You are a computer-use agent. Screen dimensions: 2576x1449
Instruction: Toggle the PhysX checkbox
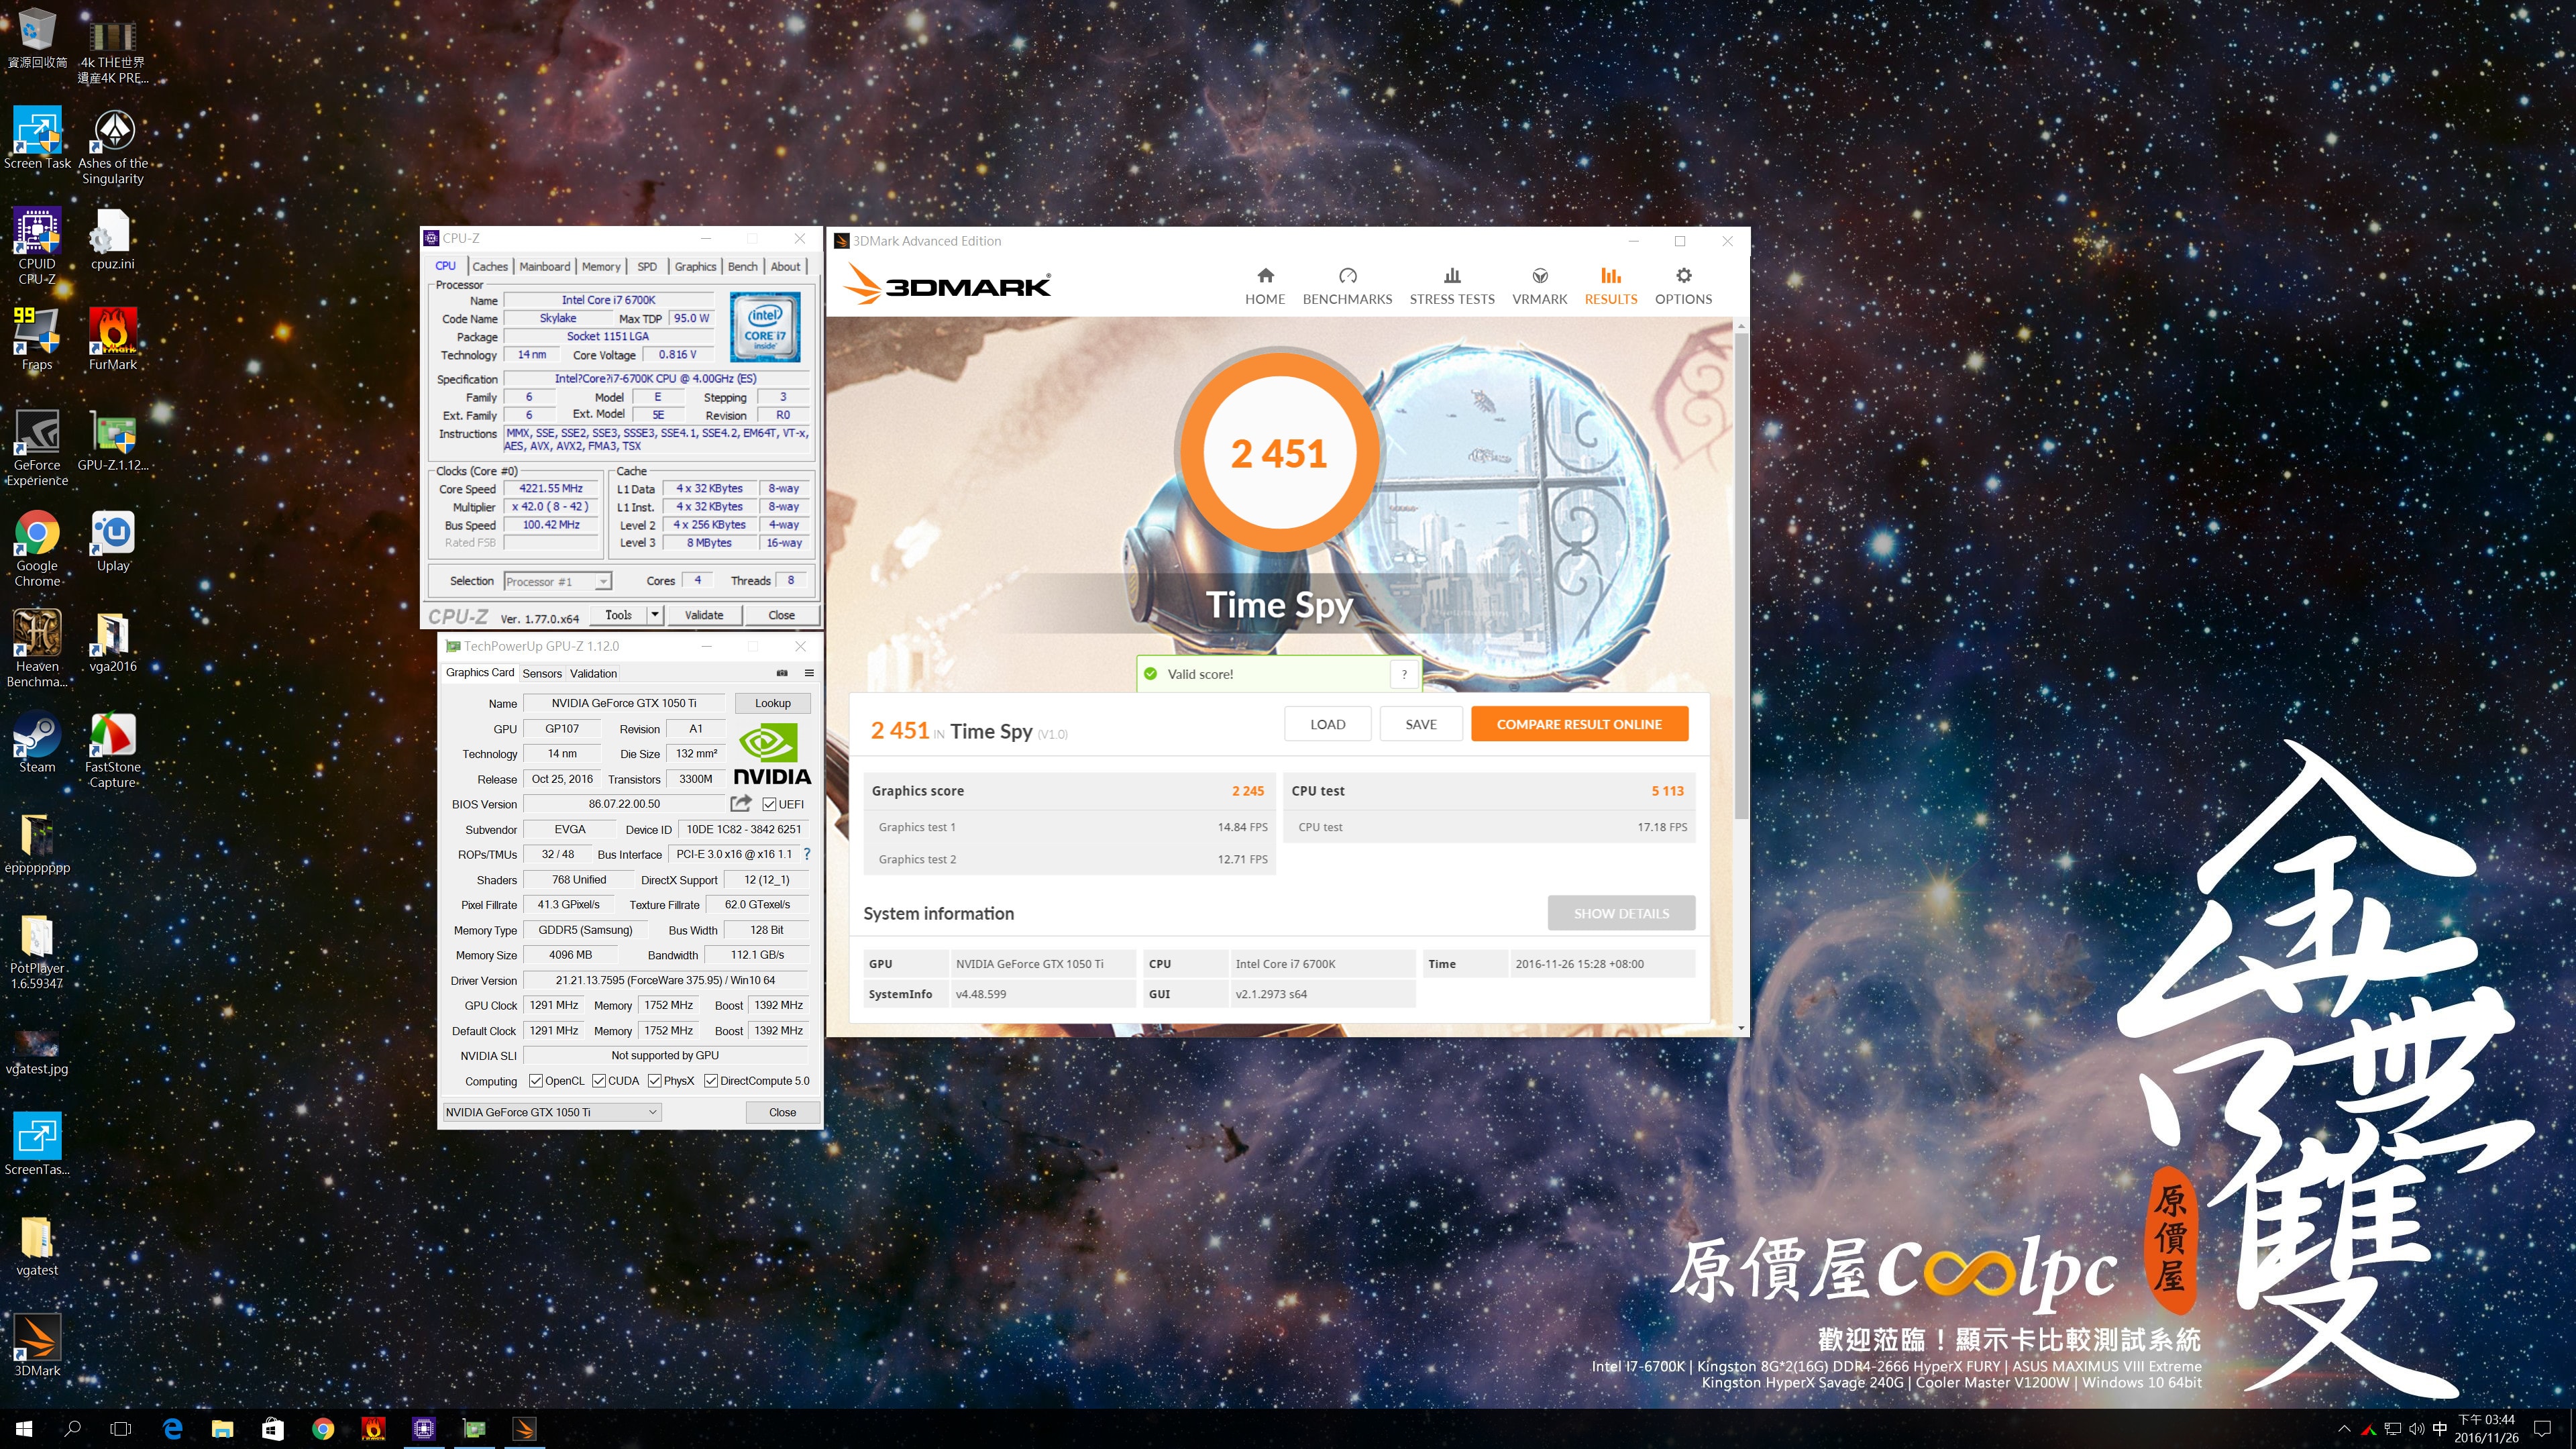[x=655, y=1081]
